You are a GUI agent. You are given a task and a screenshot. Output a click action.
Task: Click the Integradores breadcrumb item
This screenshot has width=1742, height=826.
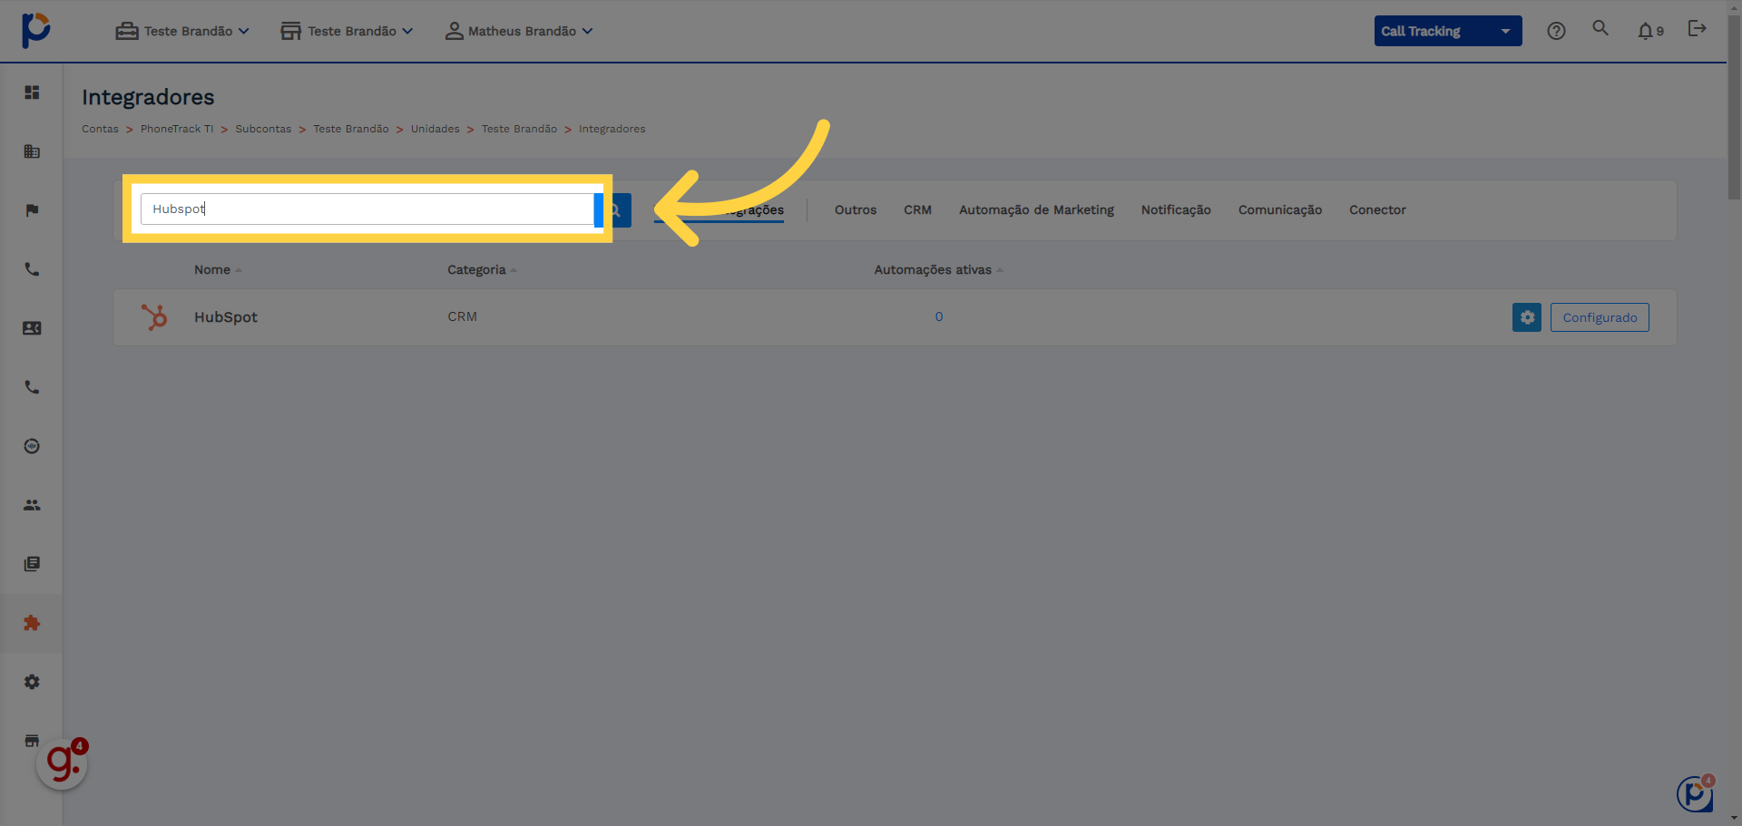(x=612, y=129)
